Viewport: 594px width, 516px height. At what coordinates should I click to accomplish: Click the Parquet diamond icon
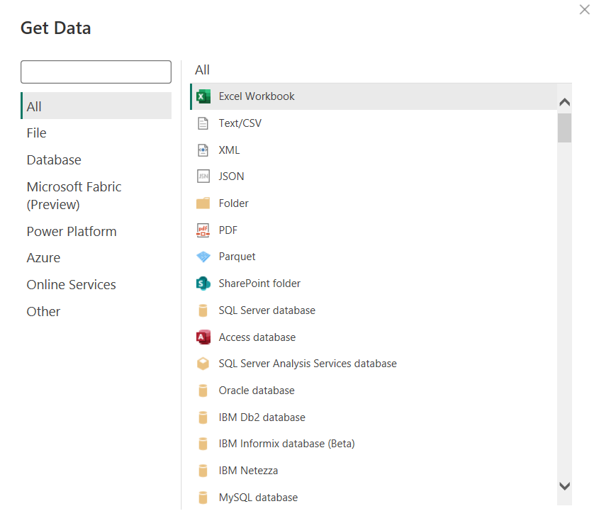coord(203,257)
